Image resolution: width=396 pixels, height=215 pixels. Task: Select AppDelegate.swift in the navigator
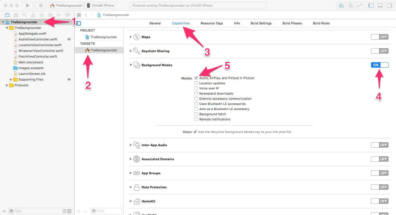(x=32, y=34)
